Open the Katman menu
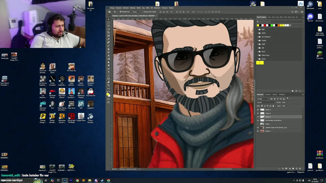The image size is (326, 183). point(133,8)
